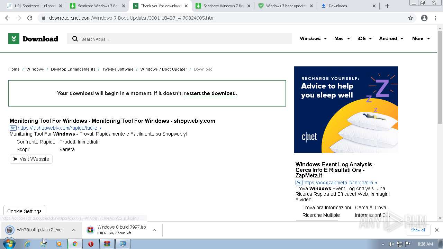This screenshot has width=443, height=249.
Task: Open the Windows Start menu orb
Action: (9, 243)
